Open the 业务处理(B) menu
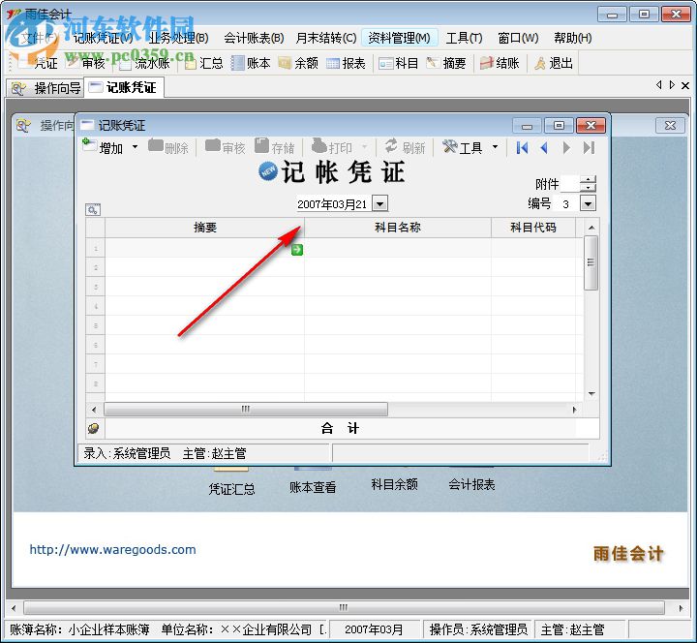 click(179, 38)
